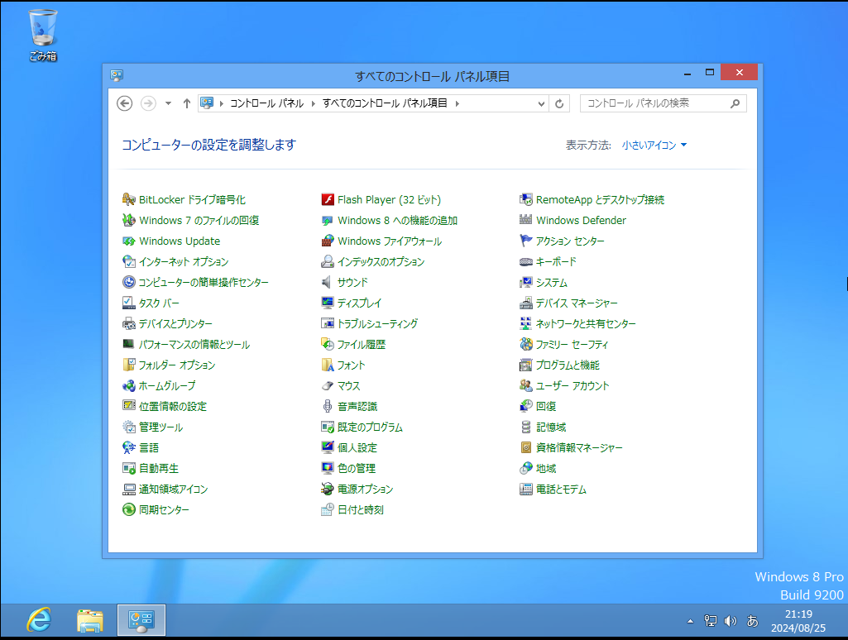Click the 音声認識 microphone icon

(x=327, y=406)
